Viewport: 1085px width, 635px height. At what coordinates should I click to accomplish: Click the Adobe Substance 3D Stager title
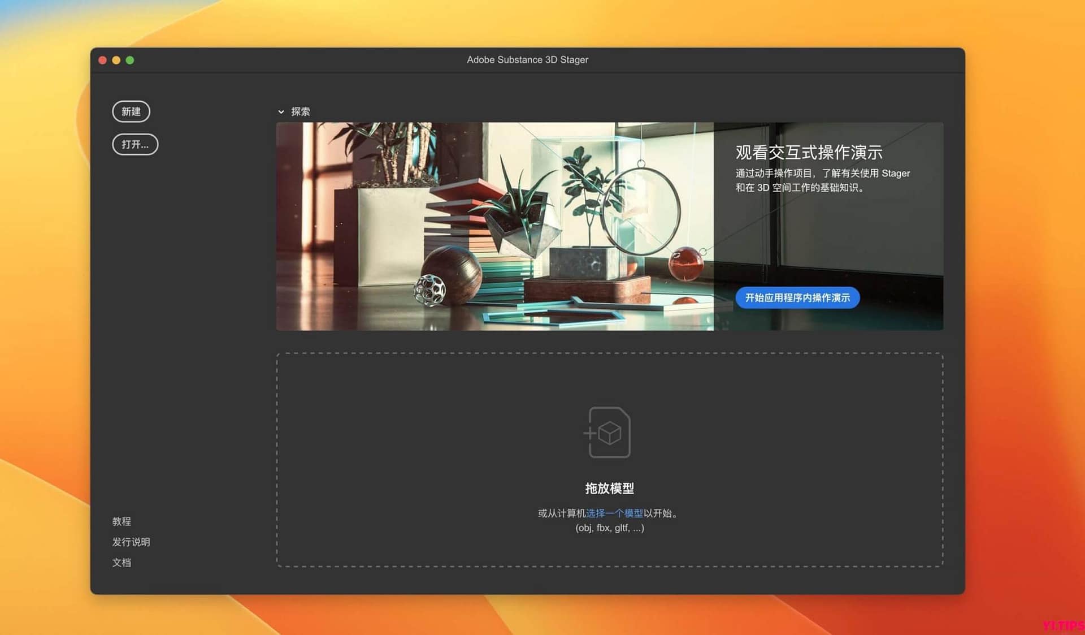(x=527, y=59)
